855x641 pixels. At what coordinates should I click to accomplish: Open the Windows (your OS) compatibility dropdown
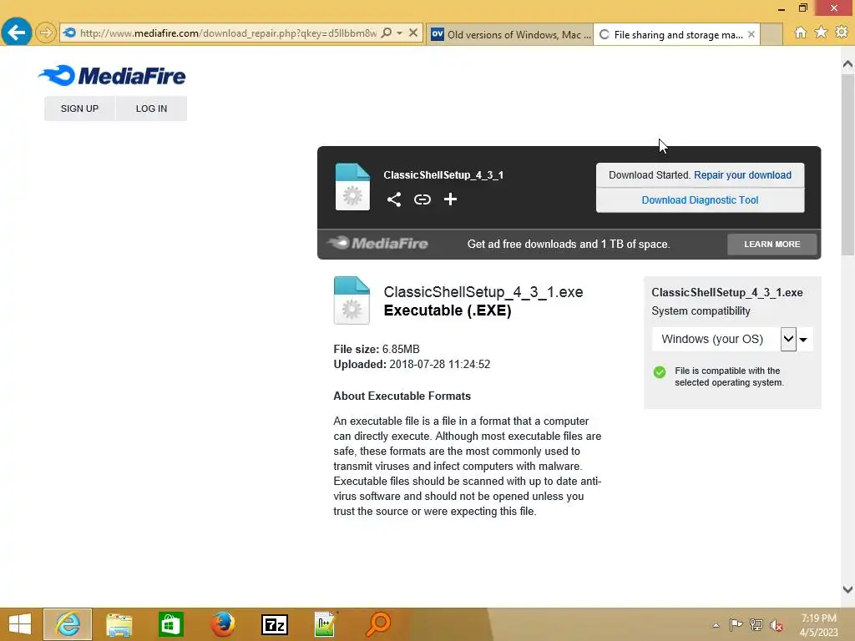(x=724, y=339)
